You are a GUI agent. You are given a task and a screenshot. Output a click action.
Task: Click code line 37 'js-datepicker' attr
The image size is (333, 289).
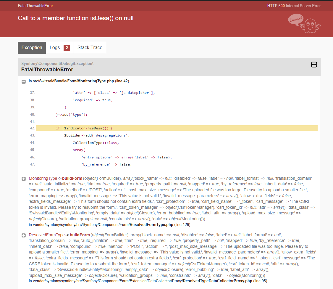[114, 93]
